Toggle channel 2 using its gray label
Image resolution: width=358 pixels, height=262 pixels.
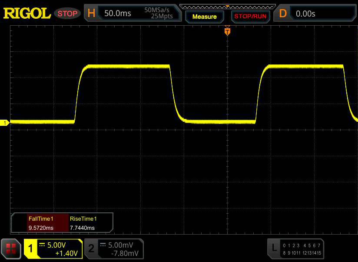tap(91, 249)
